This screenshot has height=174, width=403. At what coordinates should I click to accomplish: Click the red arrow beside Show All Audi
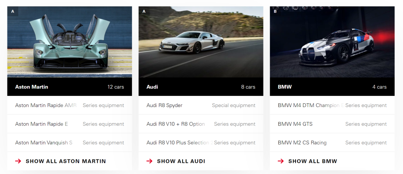point(149,161)
